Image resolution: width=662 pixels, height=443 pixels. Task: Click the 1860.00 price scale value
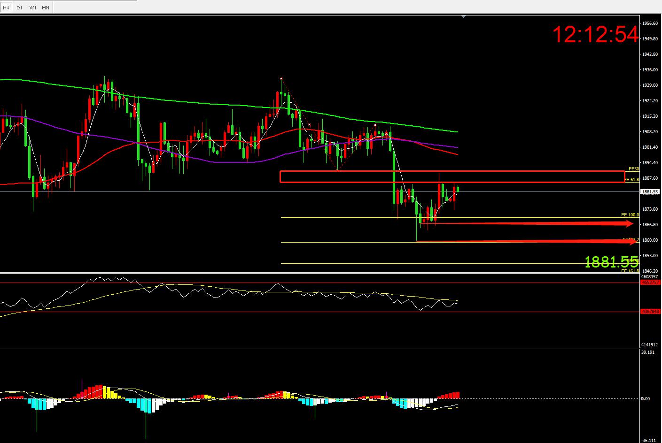pos(649,240)
